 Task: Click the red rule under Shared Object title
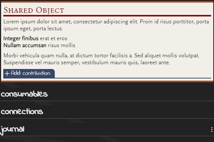coord(107,16)
